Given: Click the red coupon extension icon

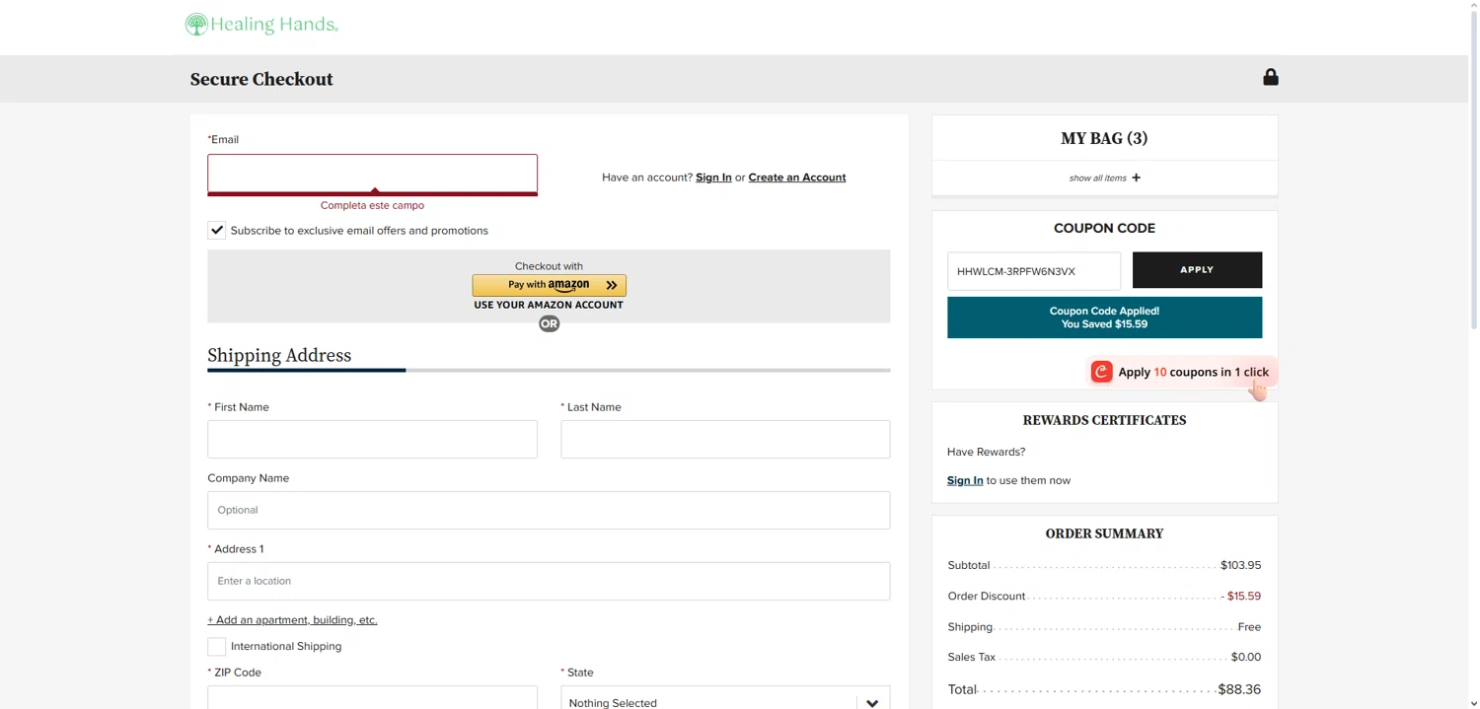Looking at the screenshot, I should tap(1101, 372).
